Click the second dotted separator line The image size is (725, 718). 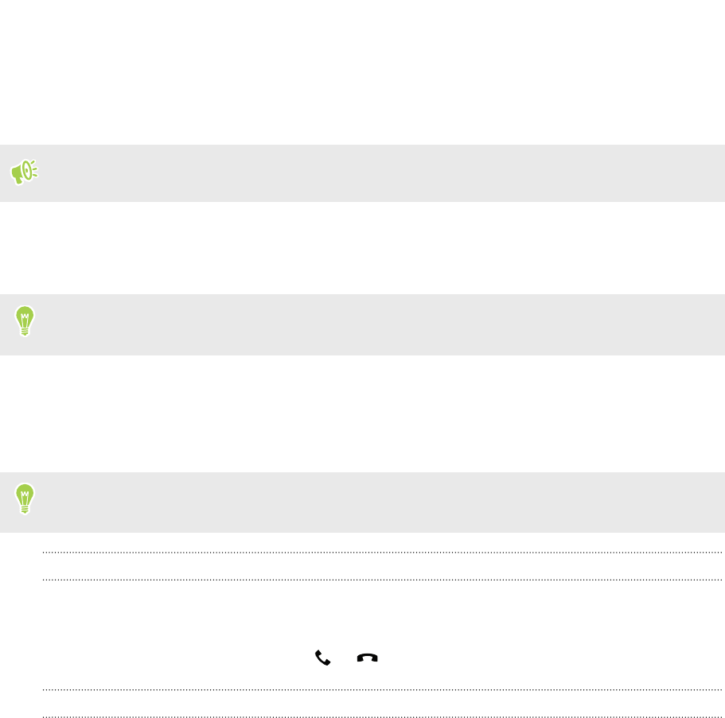click(382, 580)
